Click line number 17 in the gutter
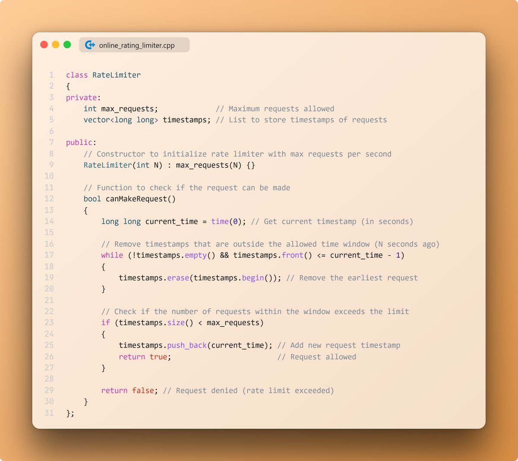 (x=49, y=255)
